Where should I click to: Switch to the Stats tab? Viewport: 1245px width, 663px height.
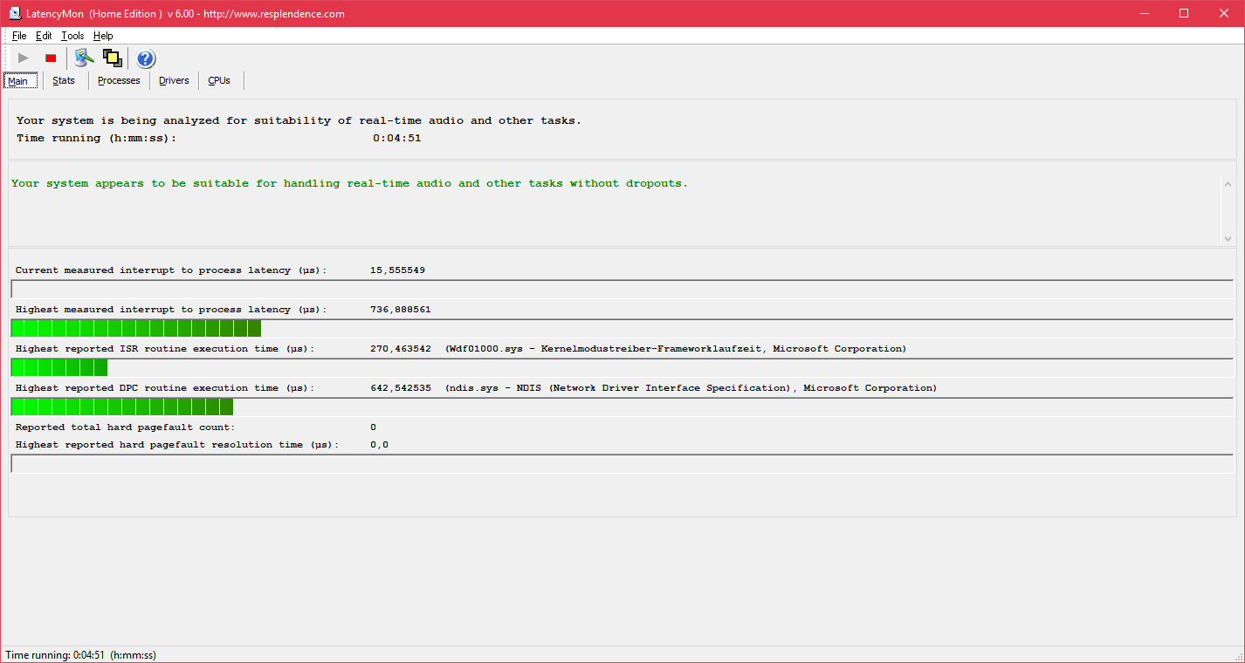[x=64, y=80]
